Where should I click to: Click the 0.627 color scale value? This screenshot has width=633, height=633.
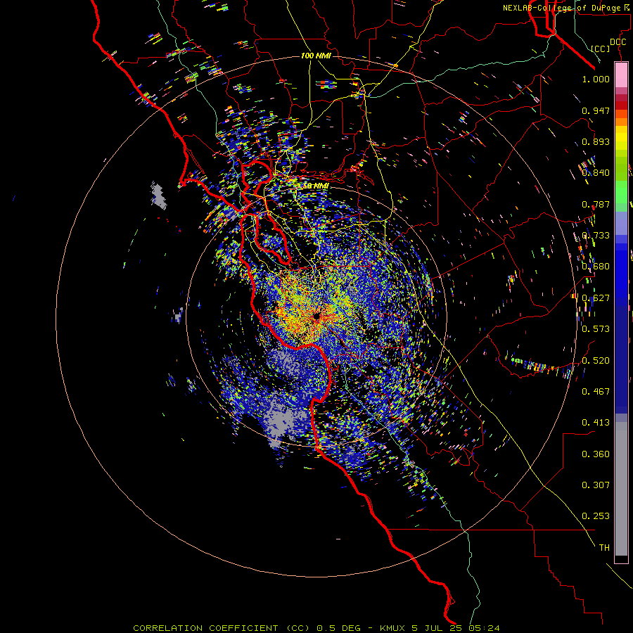point(596,298)
